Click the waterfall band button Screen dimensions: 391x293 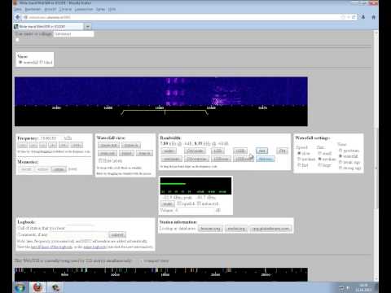(x=126, y=153)
